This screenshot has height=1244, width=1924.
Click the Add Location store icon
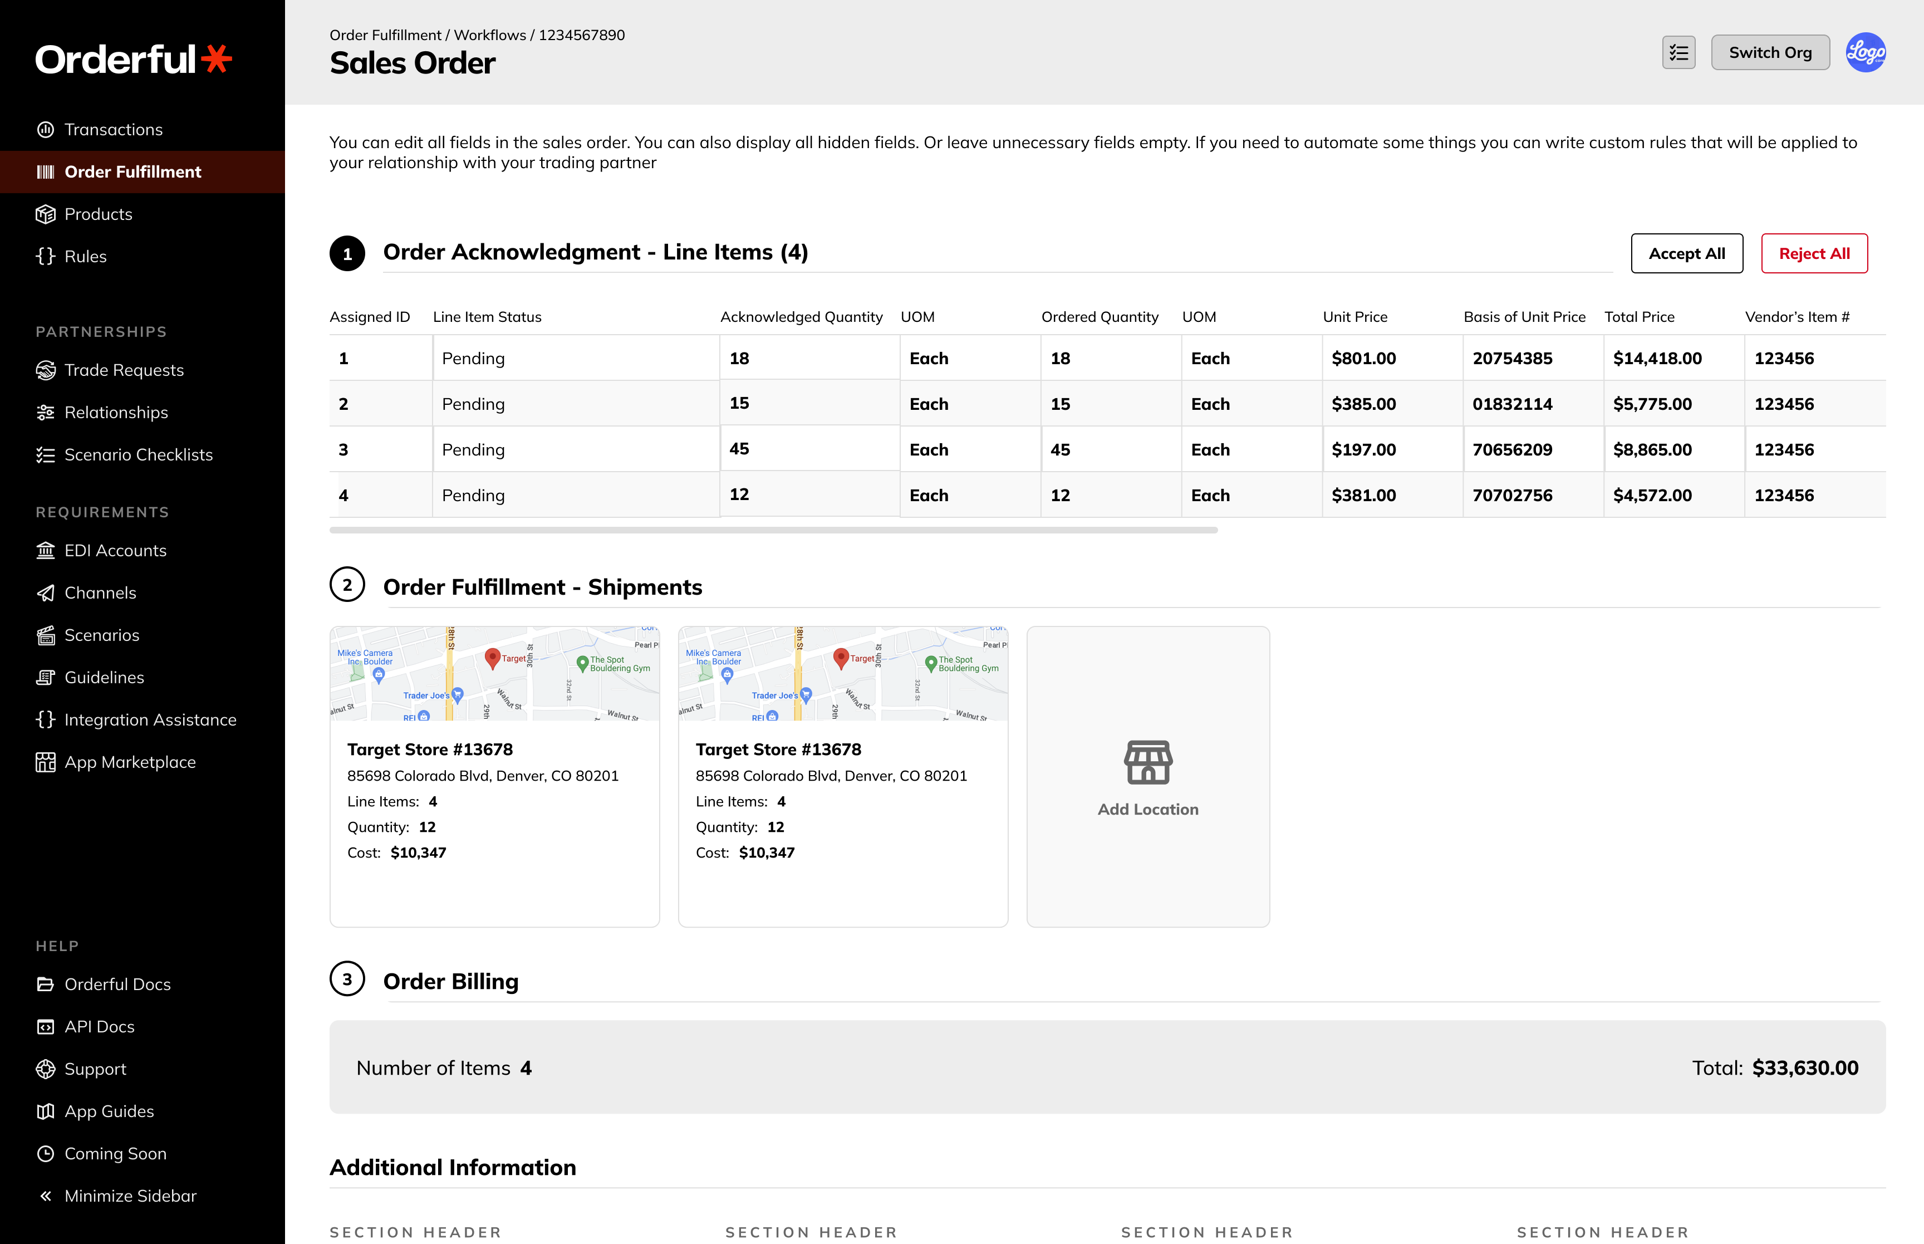coord(1147,762)
